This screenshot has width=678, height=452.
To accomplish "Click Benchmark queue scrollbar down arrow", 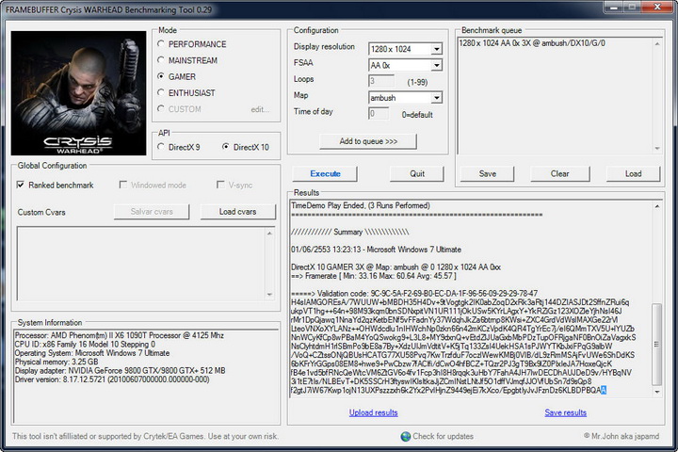I will click(x=657, y=149).
